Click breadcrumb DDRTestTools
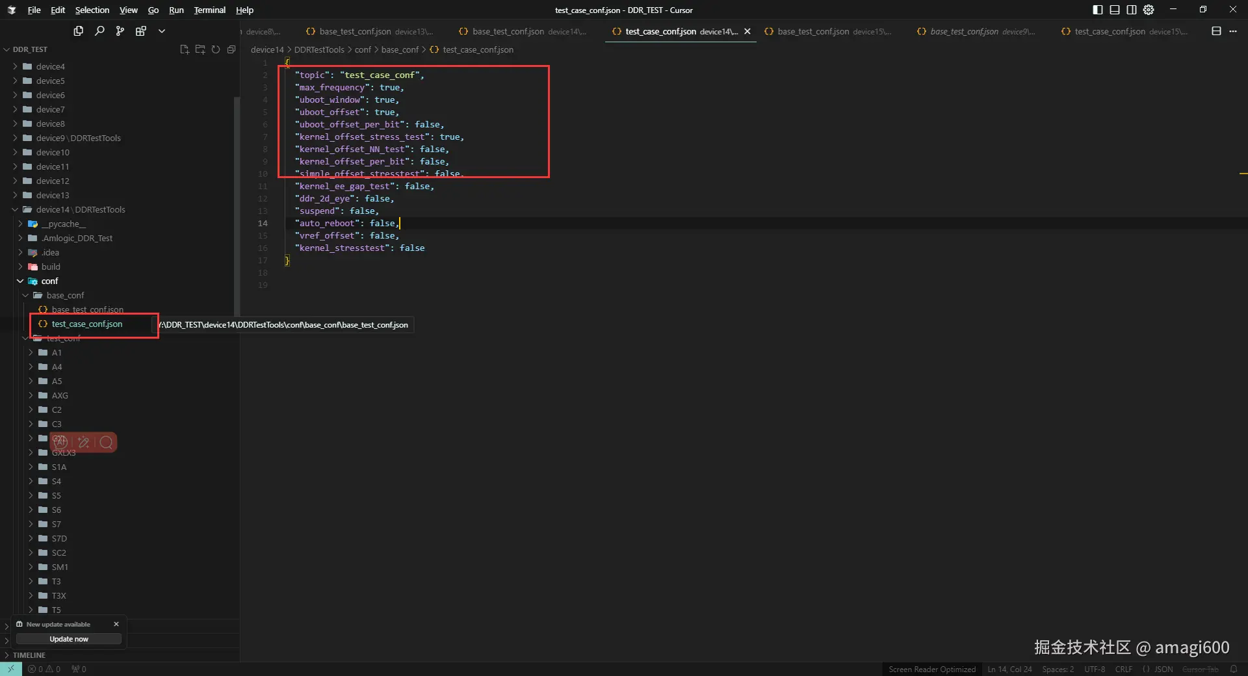The width and height of the screenshot is (1248, 676). [319, 49]
